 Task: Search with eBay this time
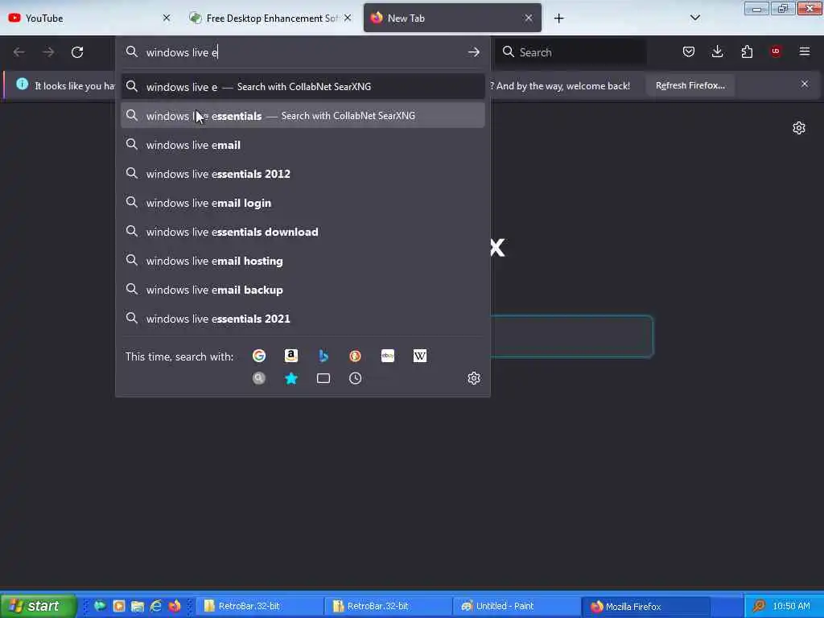388,356
